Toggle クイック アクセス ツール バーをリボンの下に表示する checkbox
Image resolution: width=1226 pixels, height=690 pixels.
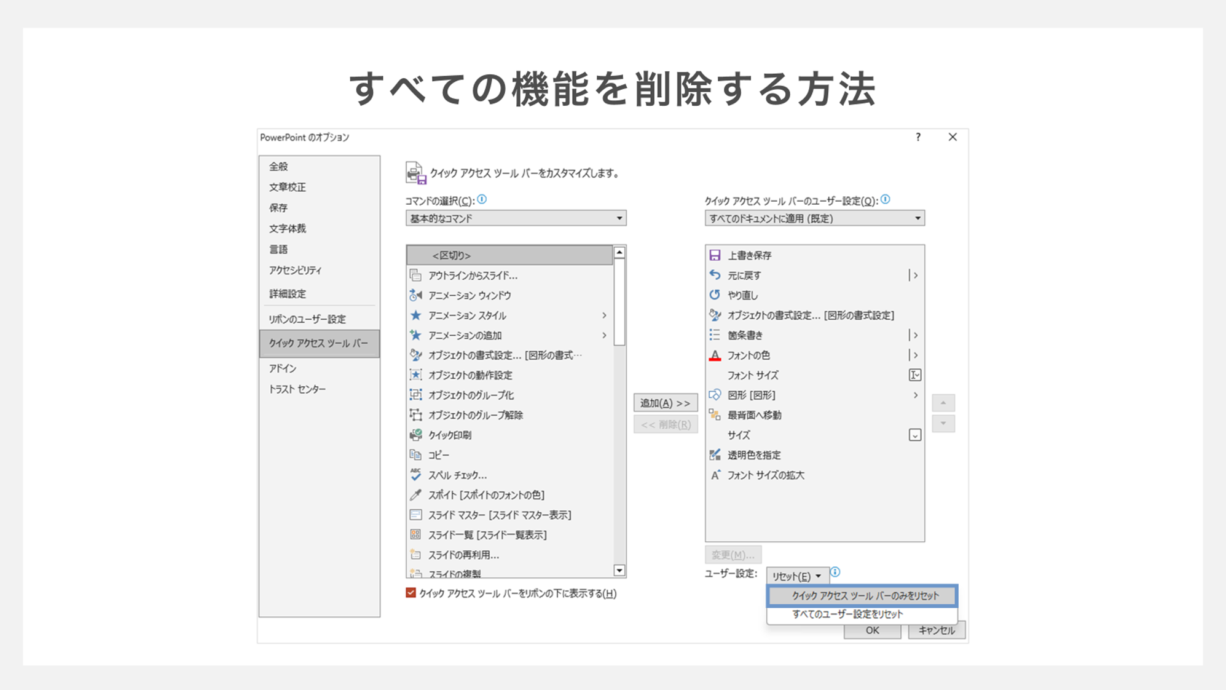coord(411,593)
